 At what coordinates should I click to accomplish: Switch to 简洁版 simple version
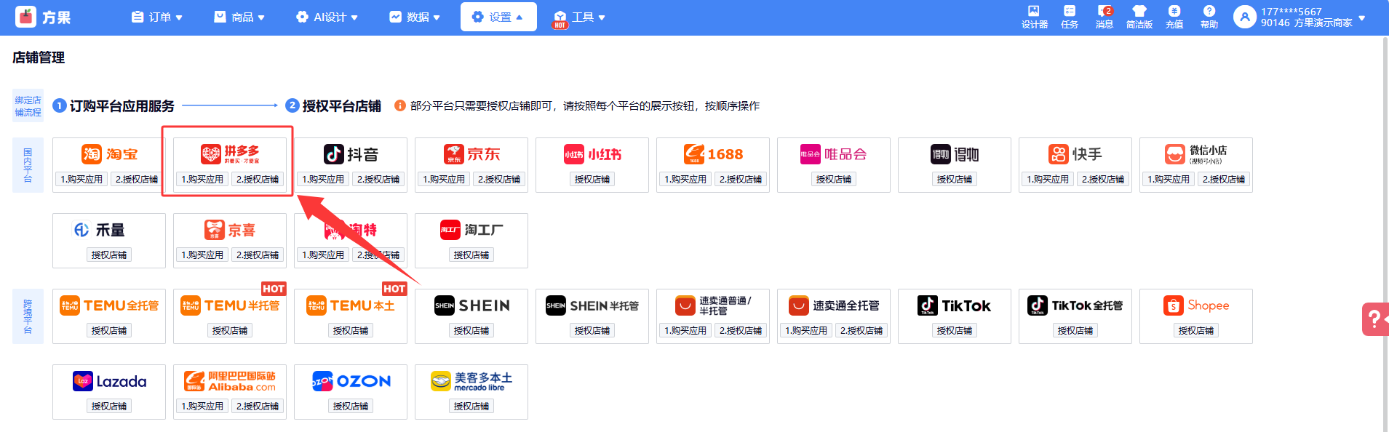pyautogui.click(x=1139, y=16)
